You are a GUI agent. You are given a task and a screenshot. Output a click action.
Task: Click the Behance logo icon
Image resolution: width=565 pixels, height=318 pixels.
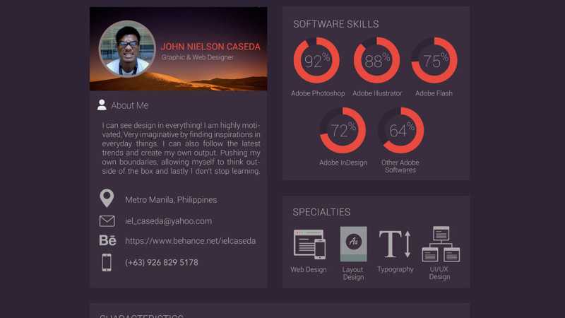(x=107, y=241)
